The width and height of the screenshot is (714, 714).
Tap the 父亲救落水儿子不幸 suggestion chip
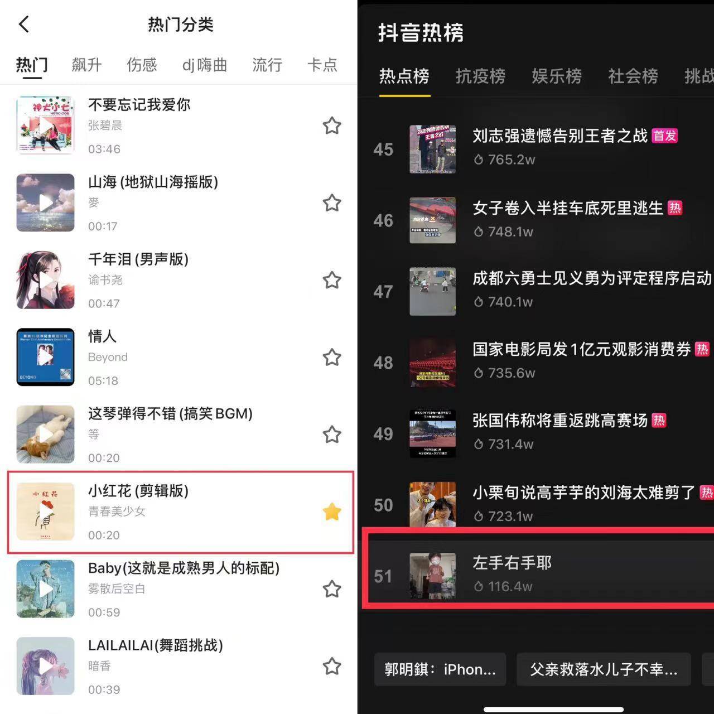(x=604, y=669)
